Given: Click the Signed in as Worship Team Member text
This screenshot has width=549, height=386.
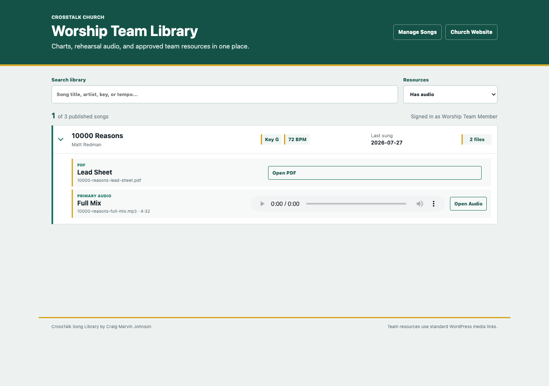Looking at the screenshot, I should [x=454, y=117].
